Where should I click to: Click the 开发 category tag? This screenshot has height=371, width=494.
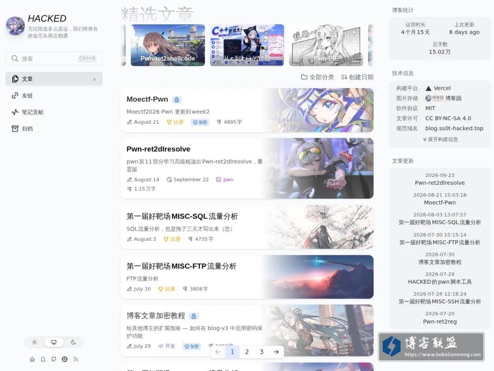[x=167, y=346]
